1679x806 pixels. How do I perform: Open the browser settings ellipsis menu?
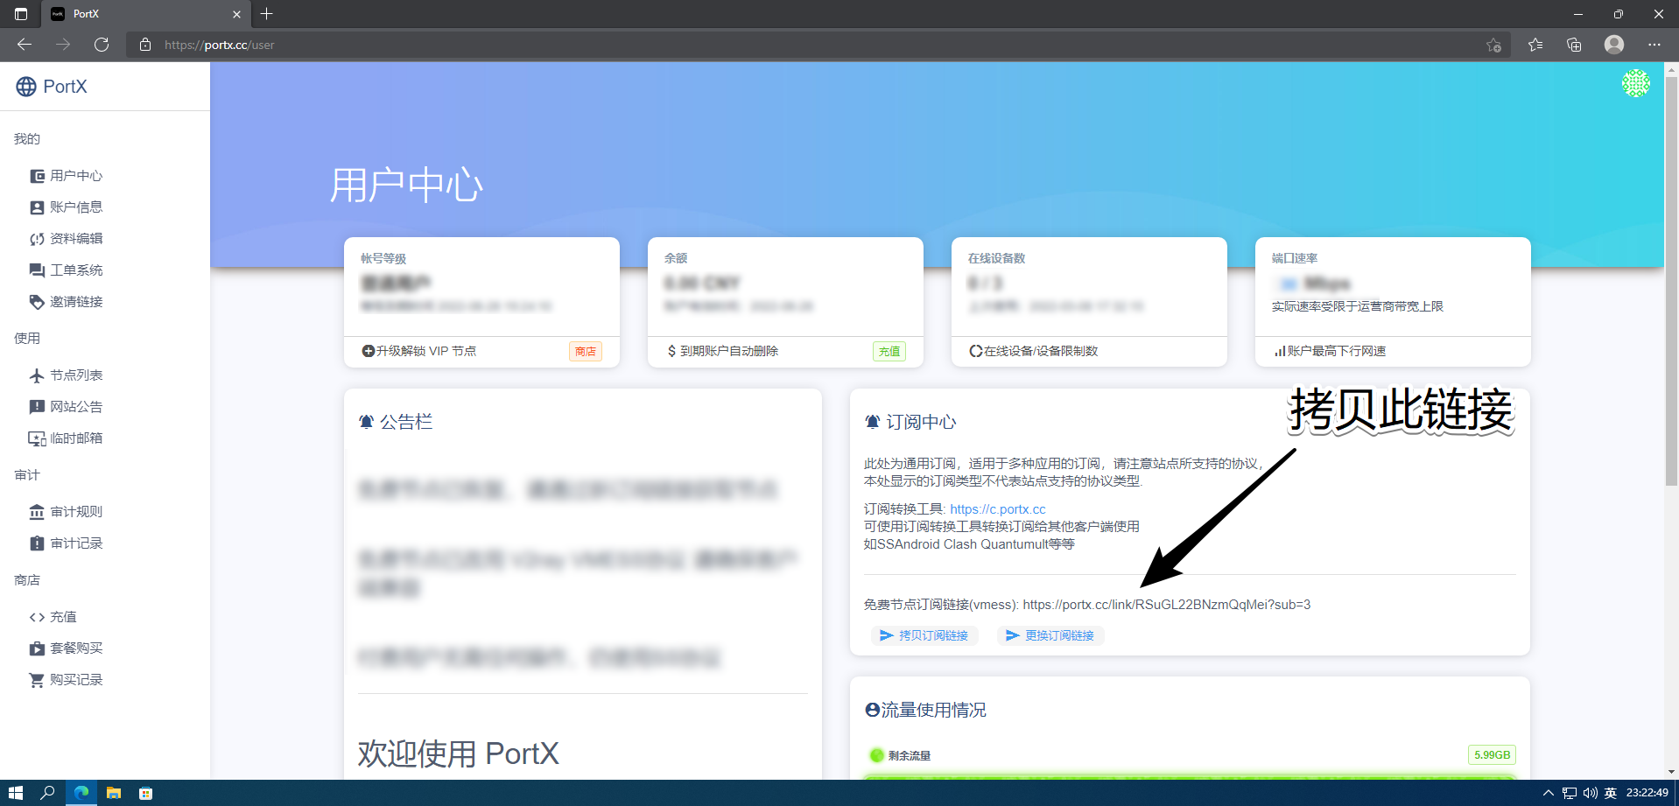[x=1654, y=45]
